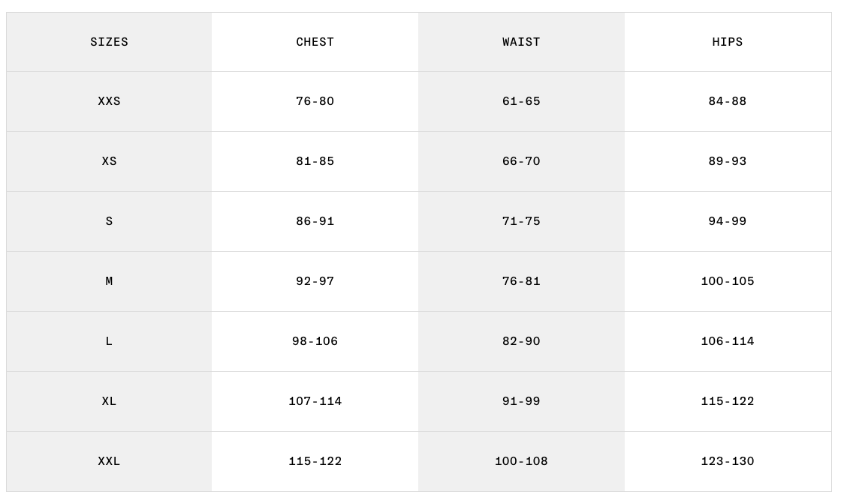Click the CHEST column header
Screen dimensions: 844x504
315,42
